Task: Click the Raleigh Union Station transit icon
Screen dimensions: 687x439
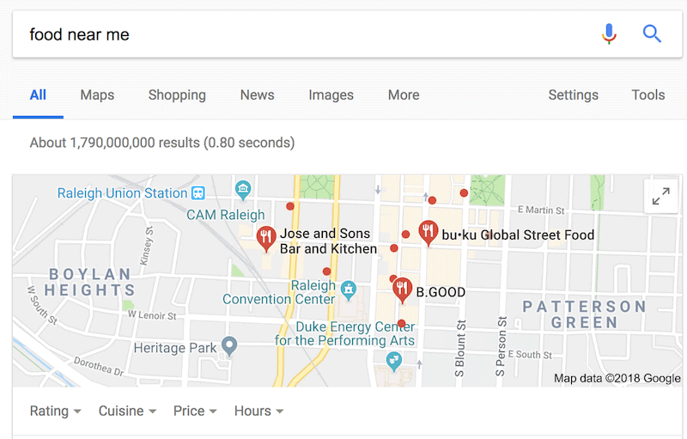Action: point(198,193)
